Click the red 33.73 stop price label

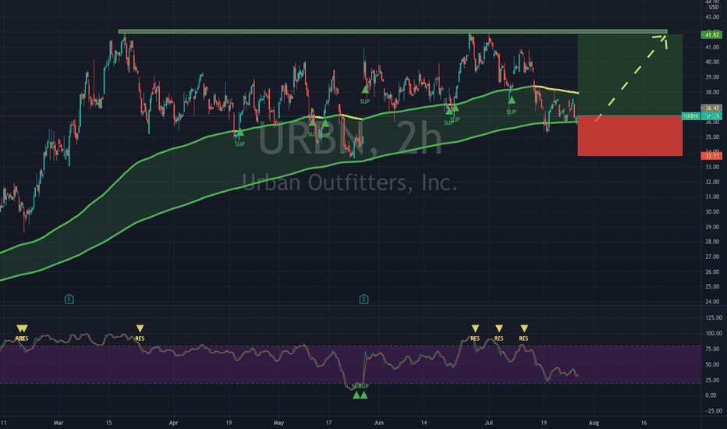click(x=711, y=156)
